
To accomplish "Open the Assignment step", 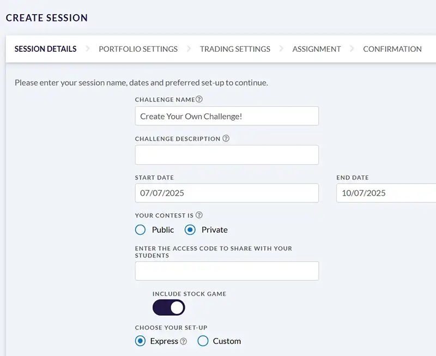I will coord(317,49).
